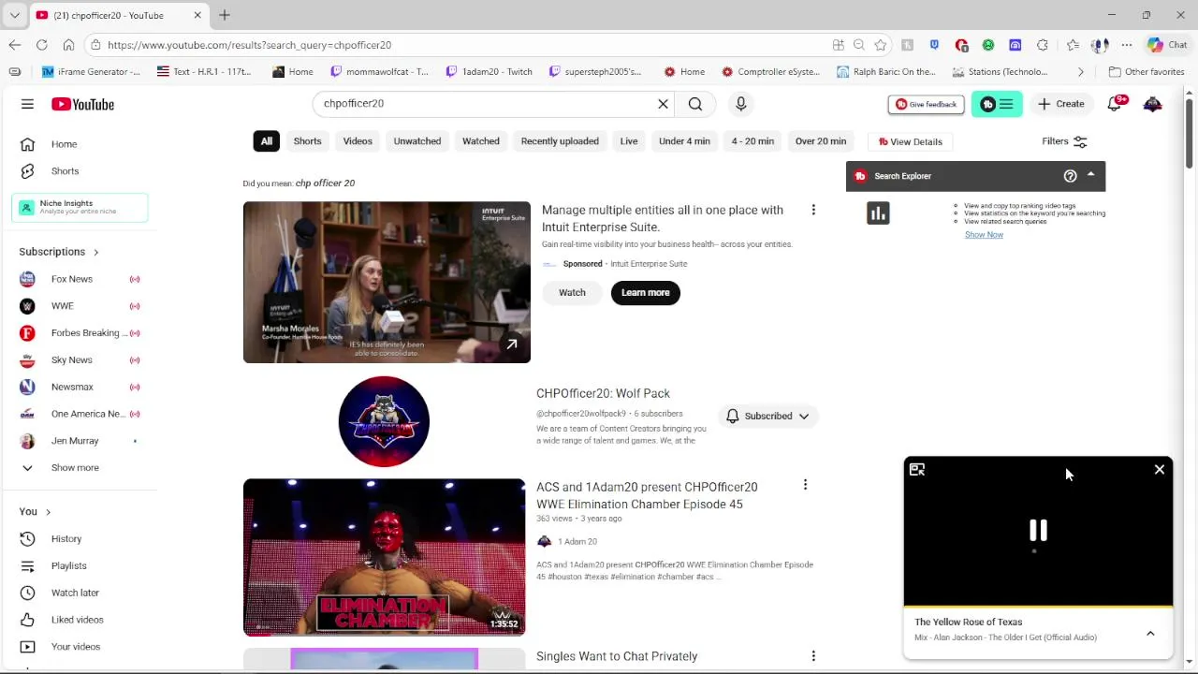Open View Details for search
This screenshot has height=674, width=1198.
coord(910,141)
